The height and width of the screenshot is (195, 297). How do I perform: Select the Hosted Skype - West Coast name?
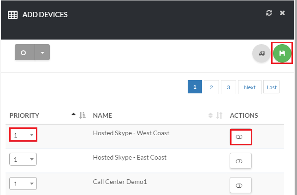pyautogui.click(x=131, y=133)
